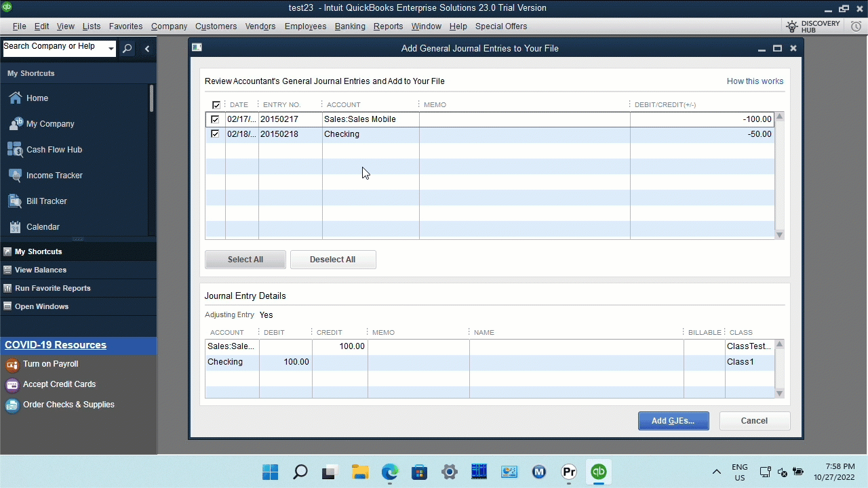
Task: Open the Banking menu
Action: tap(350, 26)
